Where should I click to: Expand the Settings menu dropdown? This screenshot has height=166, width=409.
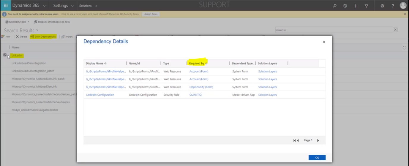click(72, 6)
